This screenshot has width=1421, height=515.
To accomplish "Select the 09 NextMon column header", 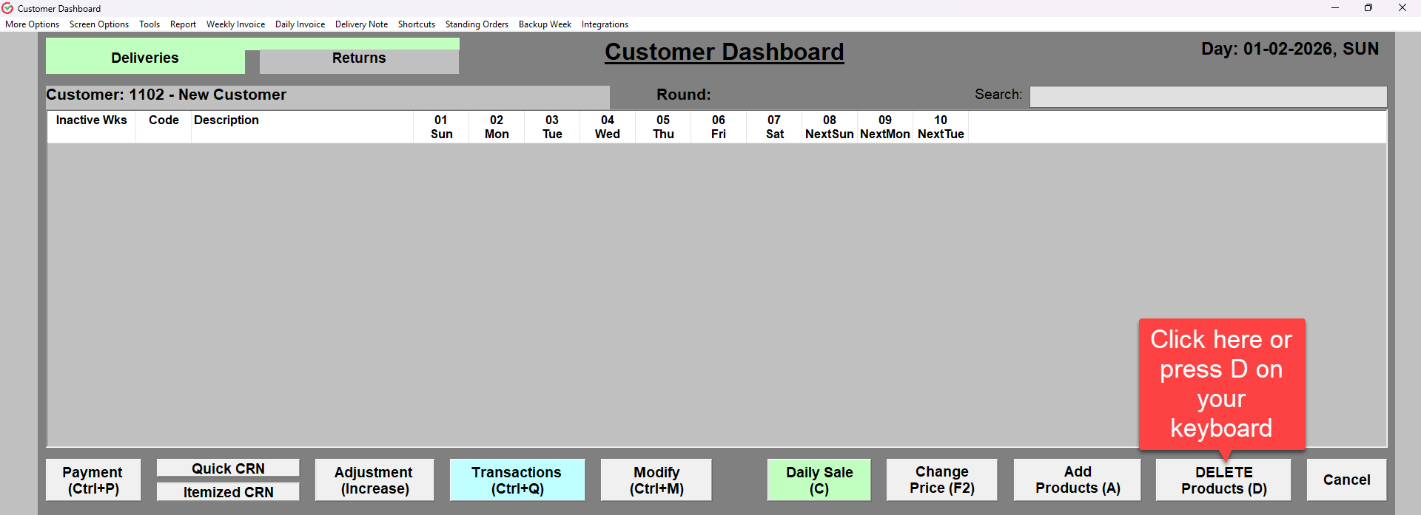I will (885, 127).
